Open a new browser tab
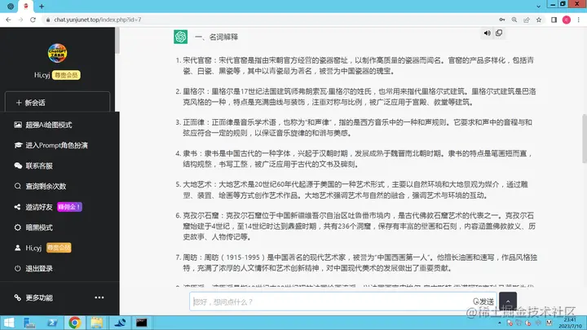This screenshot has width=587, height=330. pyautogui.click(x=42, y=7)
